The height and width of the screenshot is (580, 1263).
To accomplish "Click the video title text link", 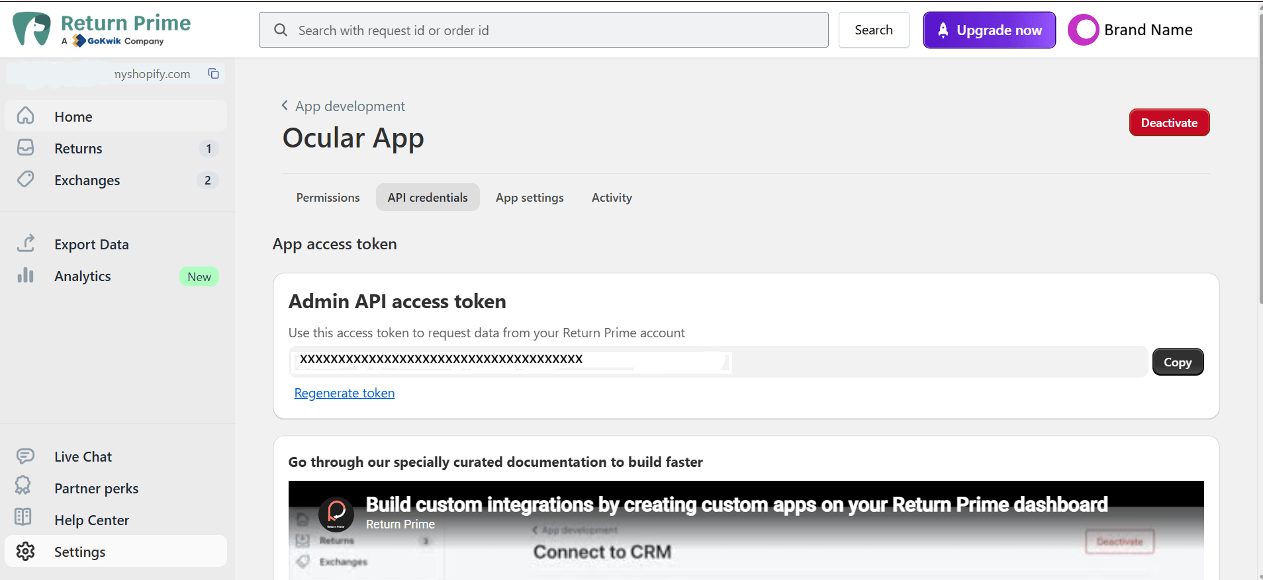I will tap(737, 505).
